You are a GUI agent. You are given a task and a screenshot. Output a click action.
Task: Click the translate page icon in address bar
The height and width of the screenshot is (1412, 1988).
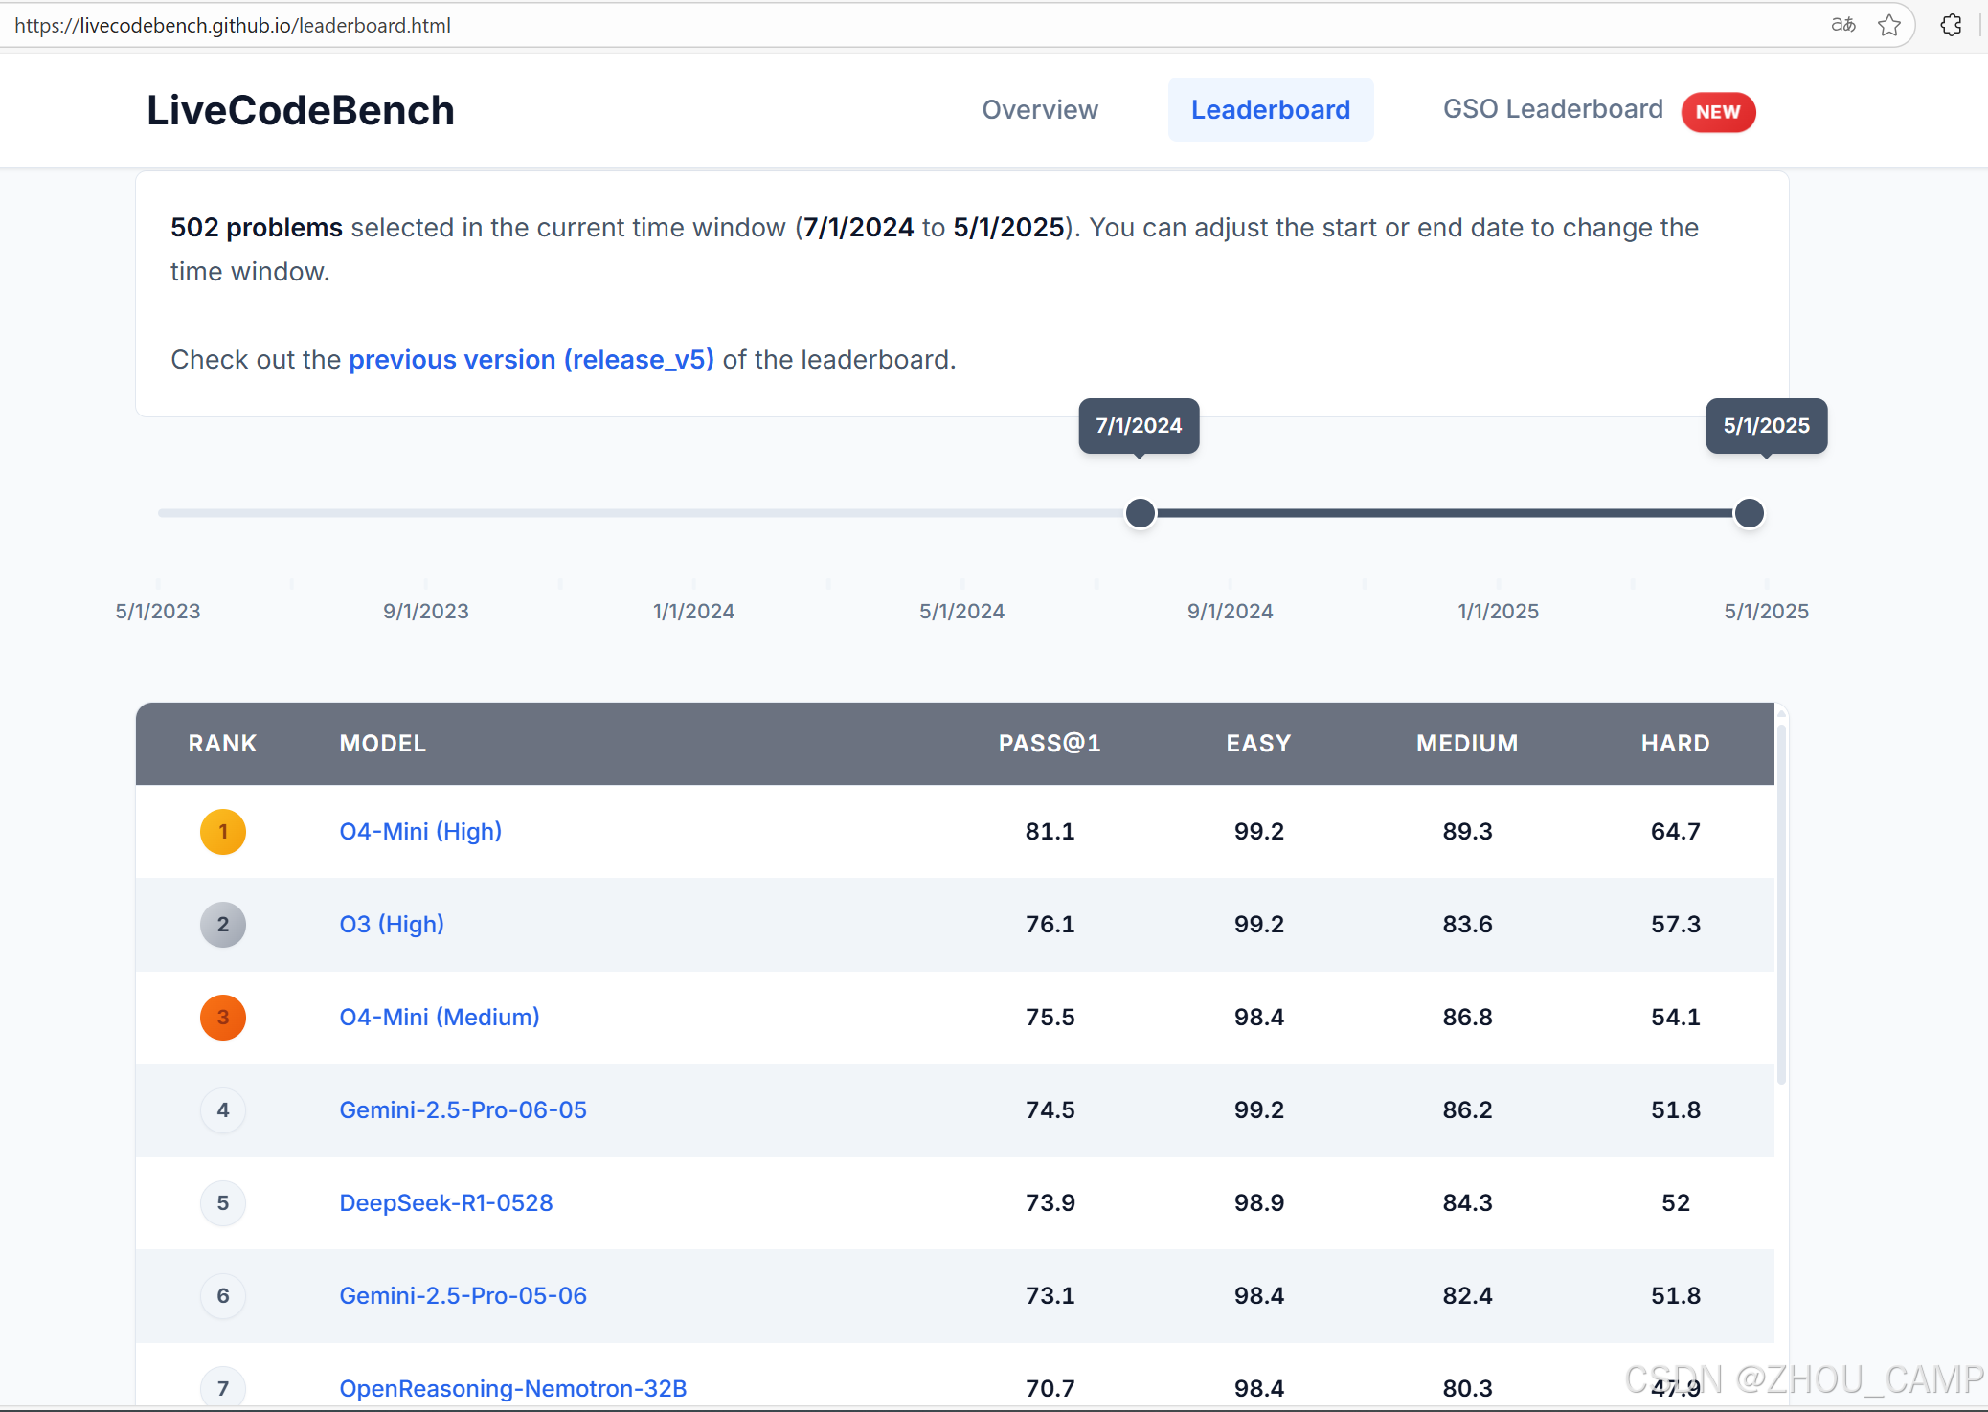click(x=1843, y=25)
